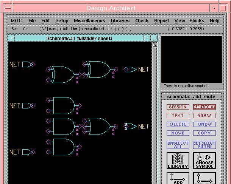The height and width of the screenshot is (184, 231).
Task: Select the bottom AND gate symbol
Action: [63, 147]
